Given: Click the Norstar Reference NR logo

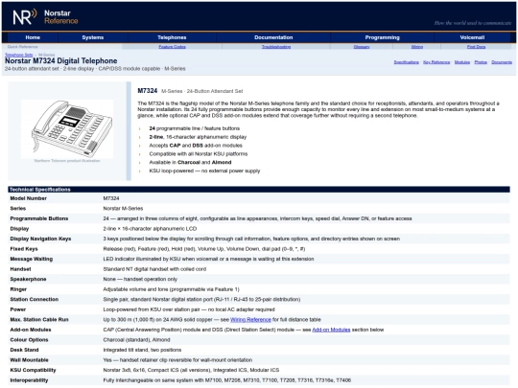Looking at the screenshot, I should pos(25,17).
